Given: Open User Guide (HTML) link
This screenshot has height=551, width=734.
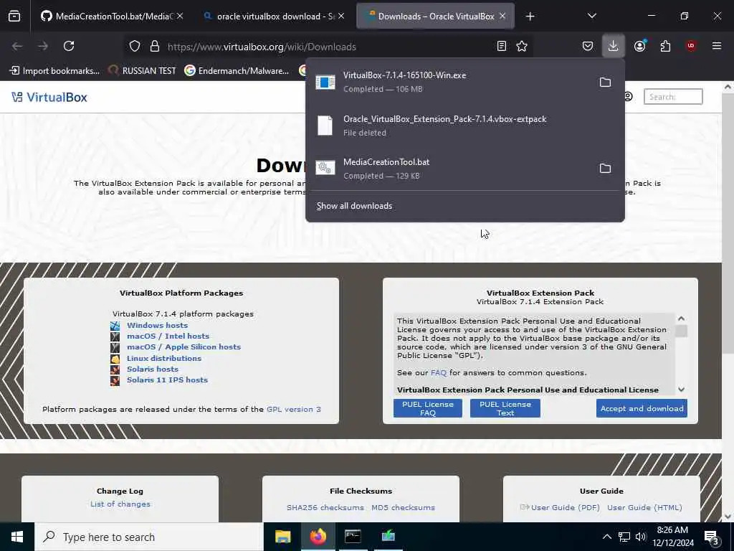Looking at the screenshot, I should point(644,507).
